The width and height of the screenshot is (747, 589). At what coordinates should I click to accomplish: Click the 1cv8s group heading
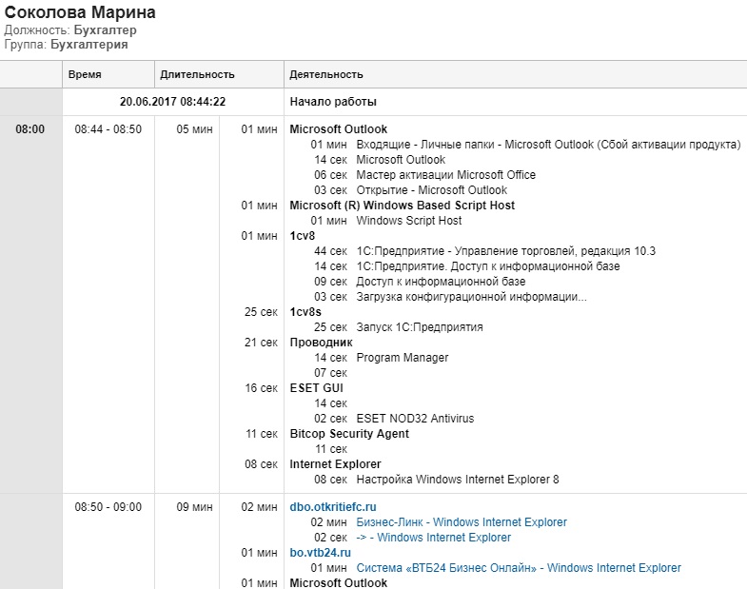coord(305,312)
